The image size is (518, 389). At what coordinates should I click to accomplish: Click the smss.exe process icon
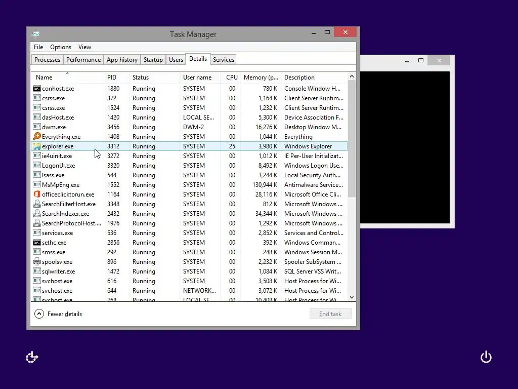pyautogui.click(x=36, y=252)
